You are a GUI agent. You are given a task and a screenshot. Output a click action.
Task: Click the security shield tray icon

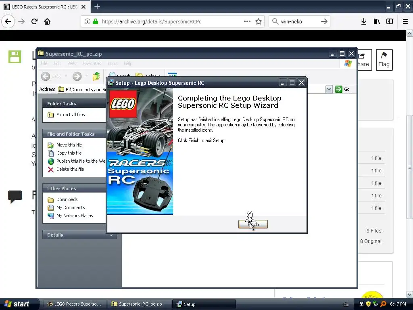tap(368, 304)
